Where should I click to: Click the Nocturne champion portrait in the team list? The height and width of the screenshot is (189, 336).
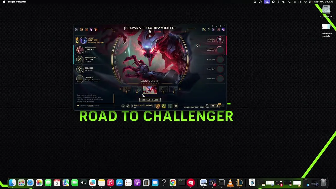(x=83, y=40)
